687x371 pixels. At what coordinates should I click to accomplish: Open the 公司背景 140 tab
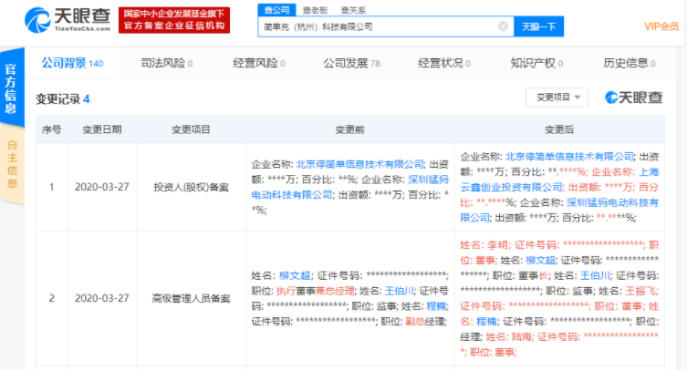pyautogui.click(x=72, y=63)
